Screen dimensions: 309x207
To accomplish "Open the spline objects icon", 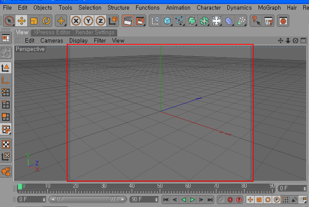I will [180, 21].
